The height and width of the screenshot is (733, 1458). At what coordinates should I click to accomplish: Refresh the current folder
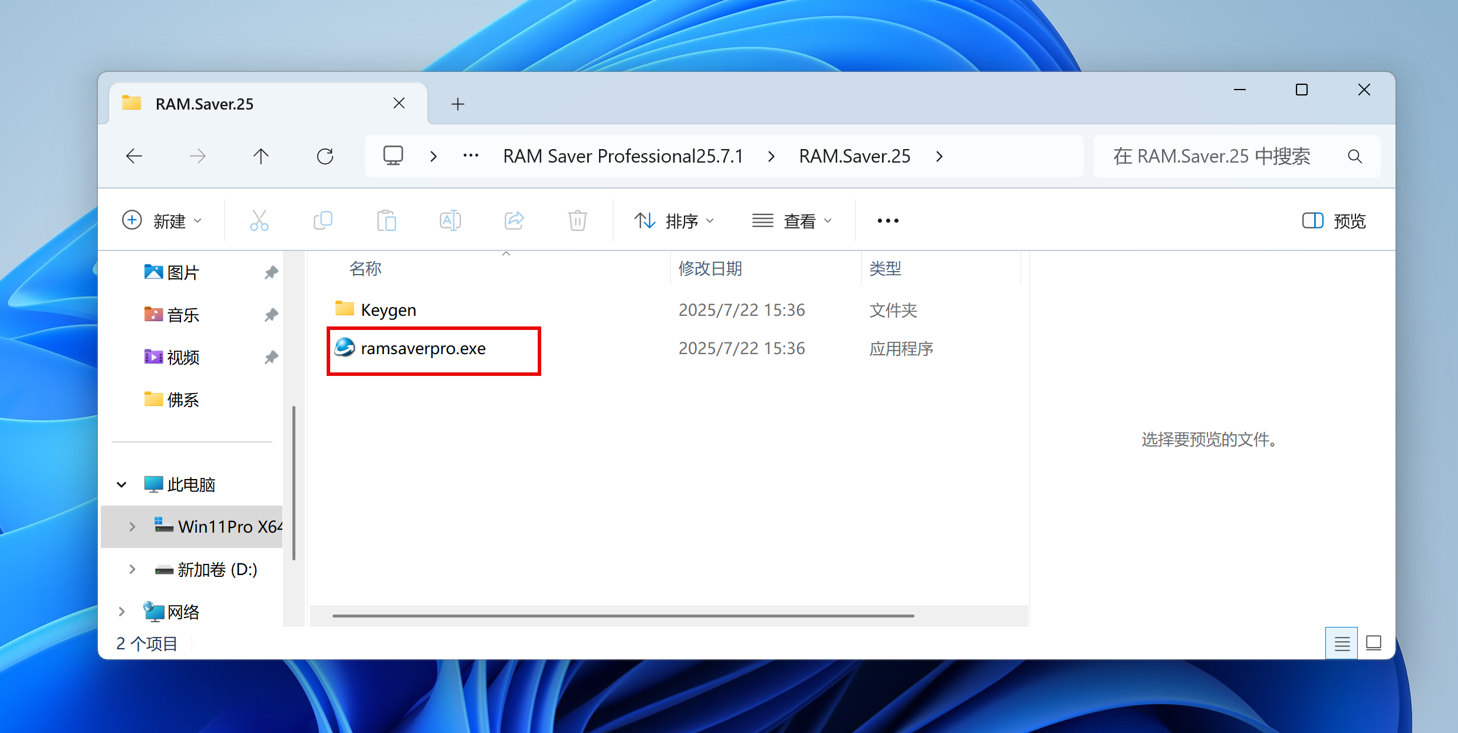(x=325, y=156)
